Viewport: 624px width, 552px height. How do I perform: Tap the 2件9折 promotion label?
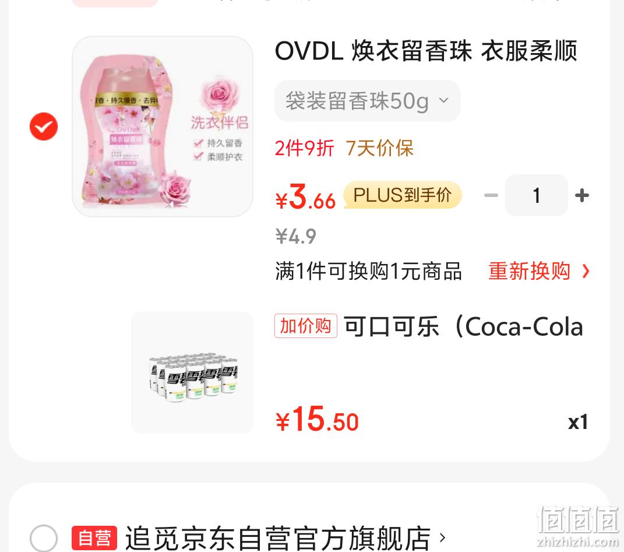(305, 148)
